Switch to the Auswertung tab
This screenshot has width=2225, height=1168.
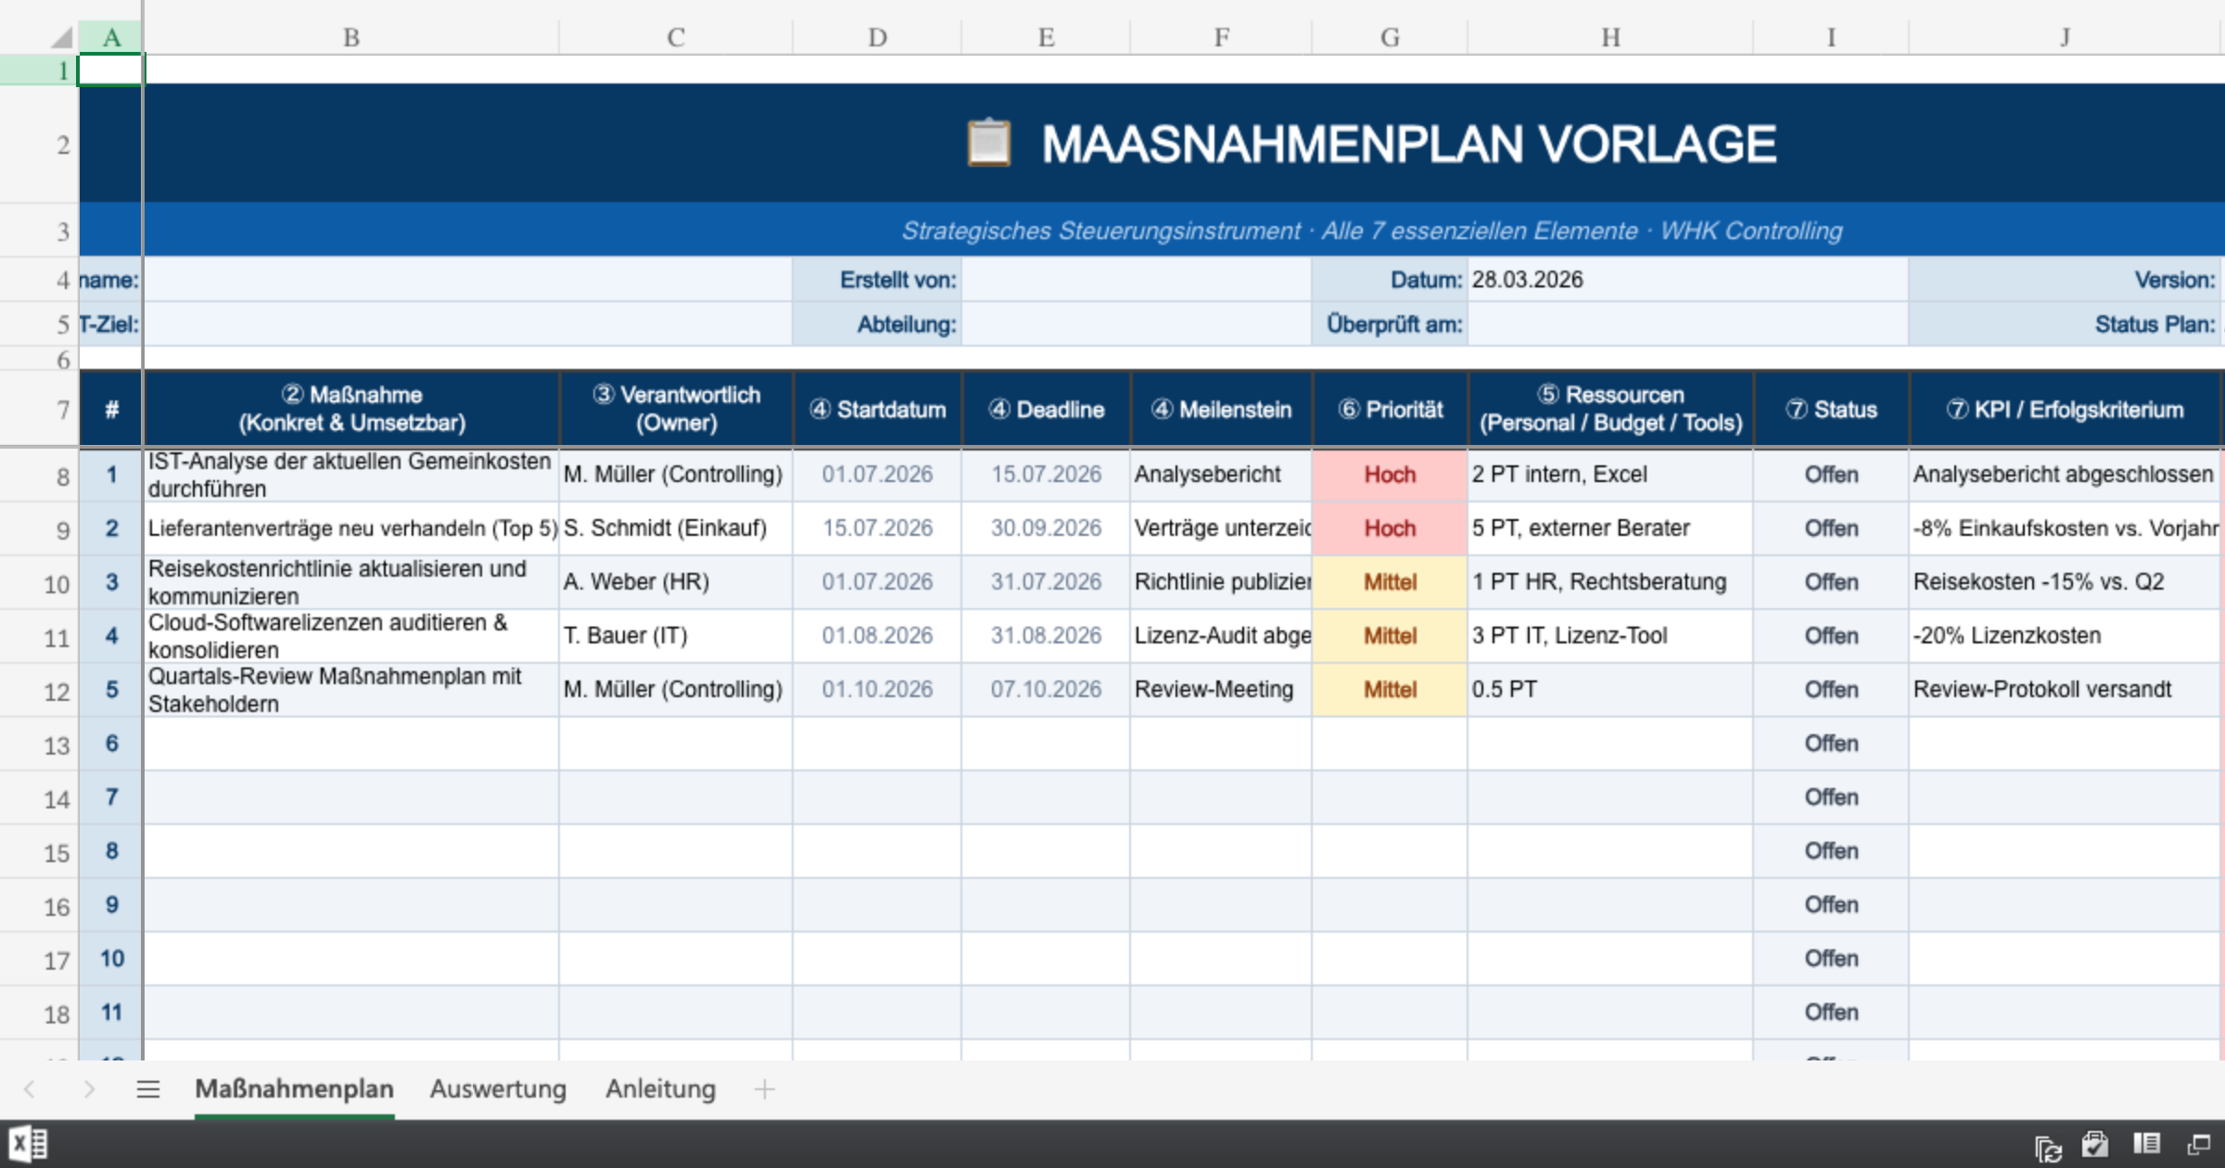pos(498,1089)
